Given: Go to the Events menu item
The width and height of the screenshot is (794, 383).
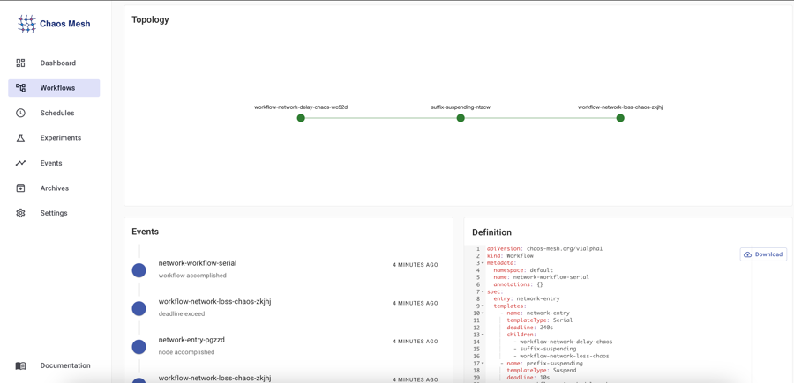Looking at the screenshot, I should click(51, 163).
